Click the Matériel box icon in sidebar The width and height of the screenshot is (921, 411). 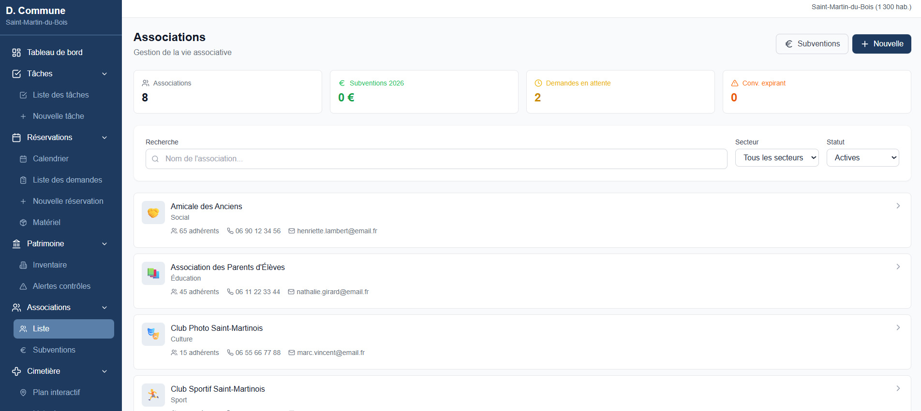(x=23, y=223)
